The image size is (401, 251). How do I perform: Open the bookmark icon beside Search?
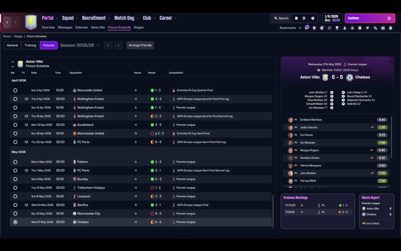point(296,18)
